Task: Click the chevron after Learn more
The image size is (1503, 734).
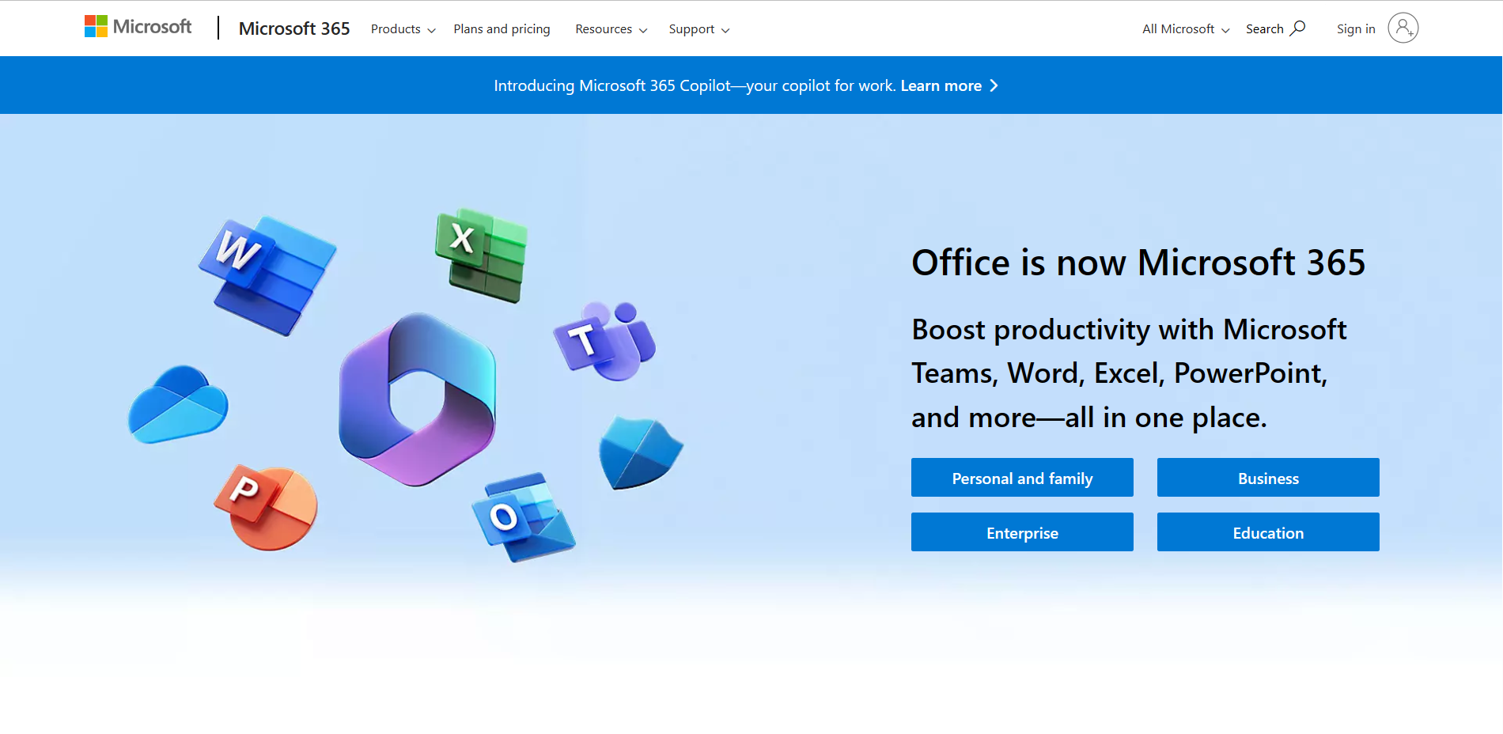Action: (x=994, y=85)
